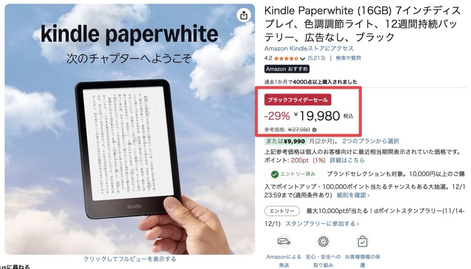Screen dimensions: 471x269
Task: Open 細則を確認 link
Action: point(353,195)
